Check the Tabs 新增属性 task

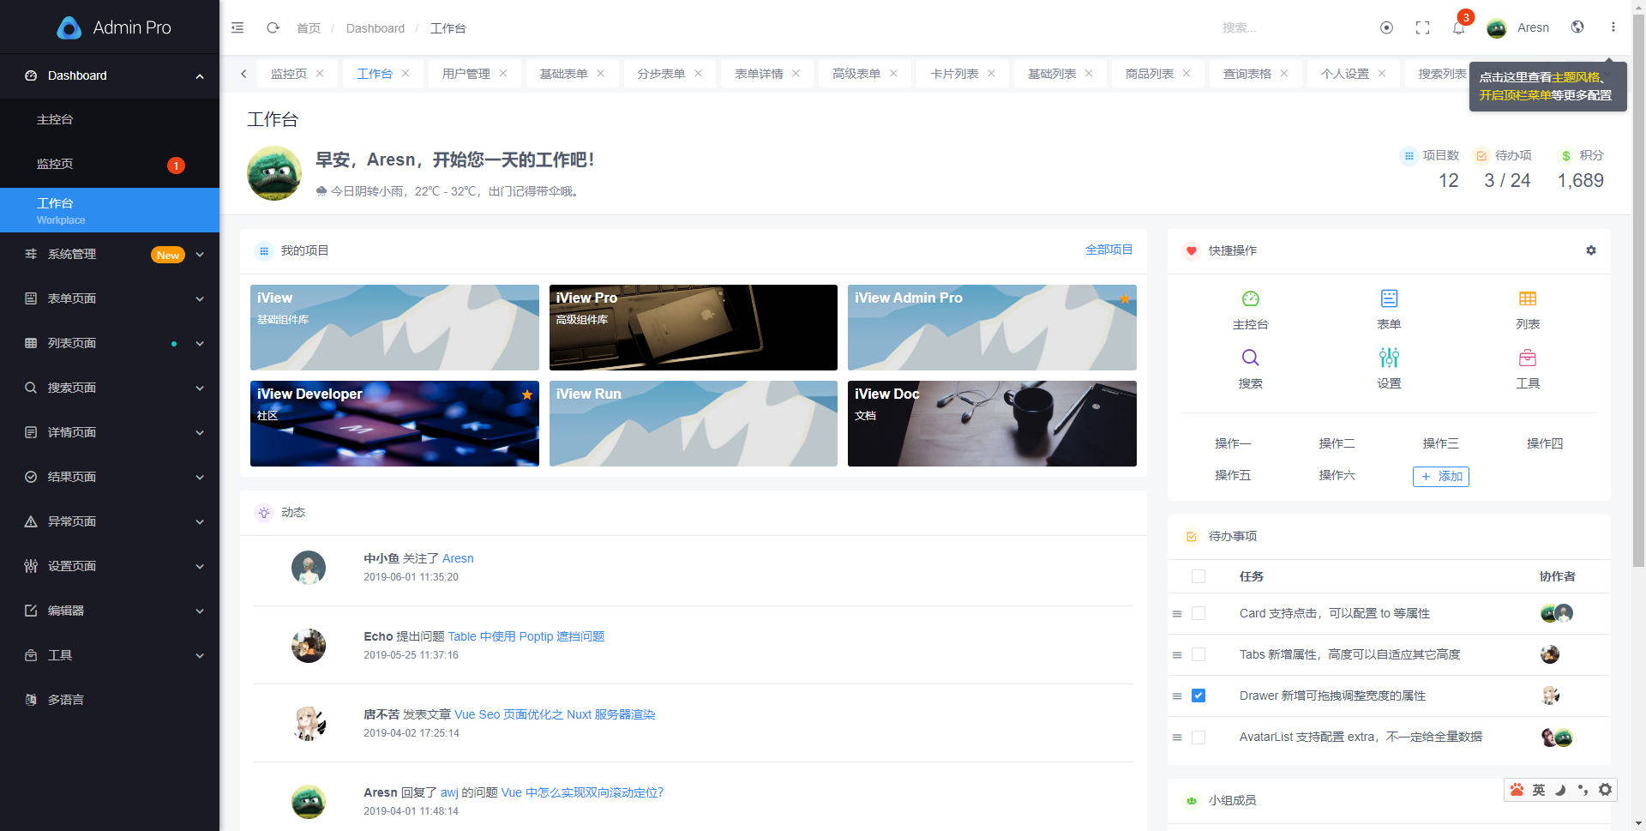point(1198,654)
